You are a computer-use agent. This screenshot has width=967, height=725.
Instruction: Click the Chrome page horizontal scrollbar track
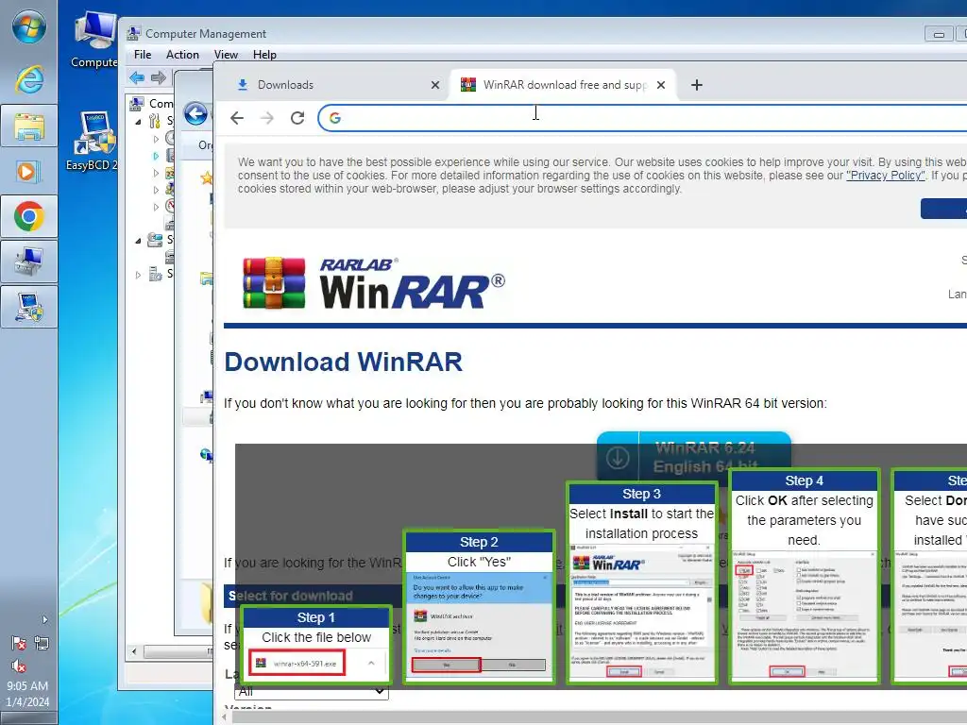598,717
